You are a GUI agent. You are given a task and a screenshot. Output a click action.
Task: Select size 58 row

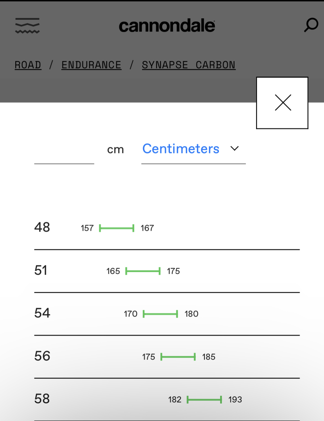[42, 399]
